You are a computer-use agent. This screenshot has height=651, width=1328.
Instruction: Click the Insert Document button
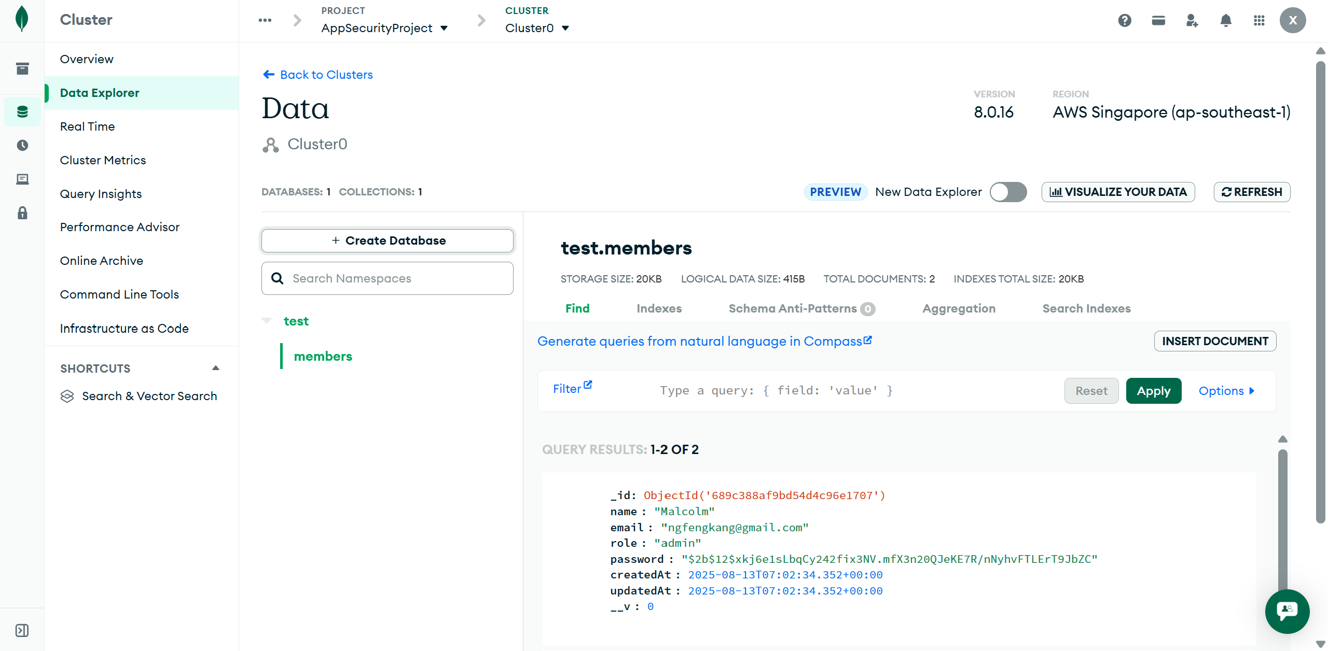(1215, 341)
